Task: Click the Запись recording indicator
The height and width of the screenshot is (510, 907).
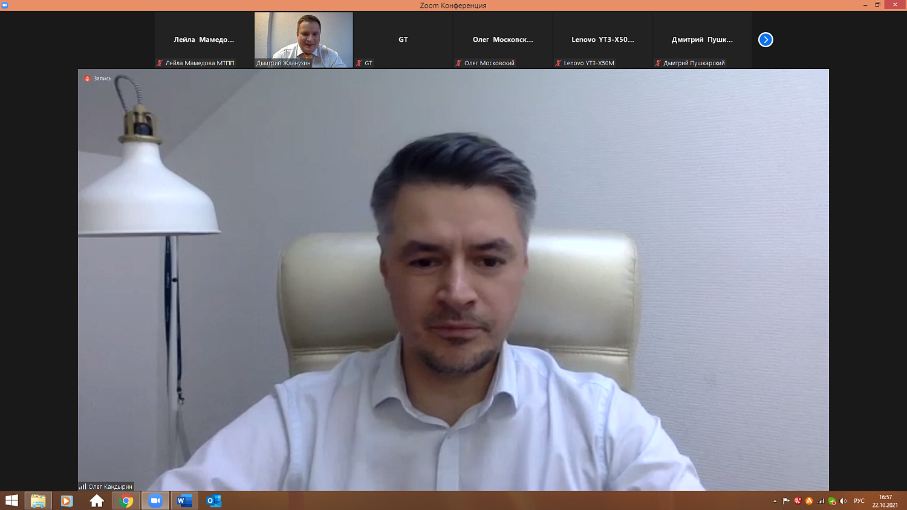Action: 98,79
